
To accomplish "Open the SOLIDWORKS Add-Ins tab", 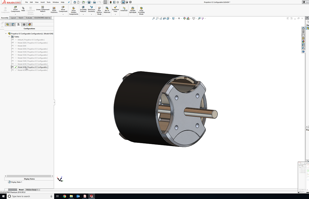I will pyautogui.click(x=42, y=18).
